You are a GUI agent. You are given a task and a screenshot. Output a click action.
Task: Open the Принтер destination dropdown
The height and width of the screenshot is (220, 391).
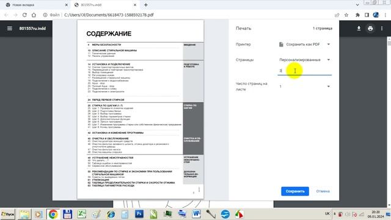304,45
